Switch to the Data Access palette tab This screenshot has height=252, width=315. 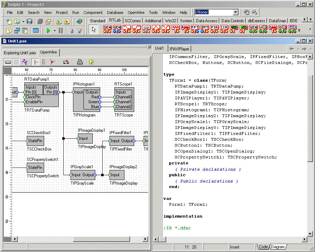(x=207, y=21)
